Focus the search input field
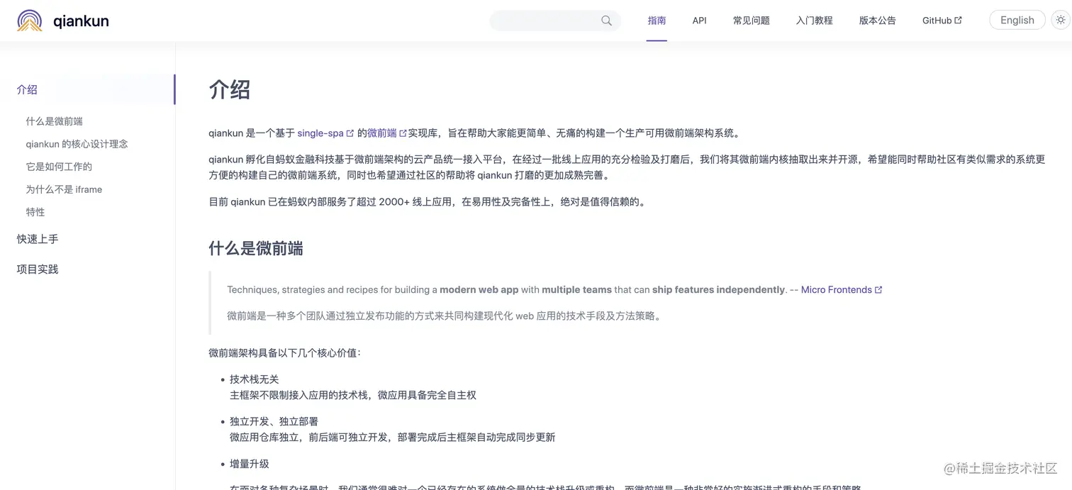The height and width of the screenshot is (490, 1072). (x=555, y=21)
